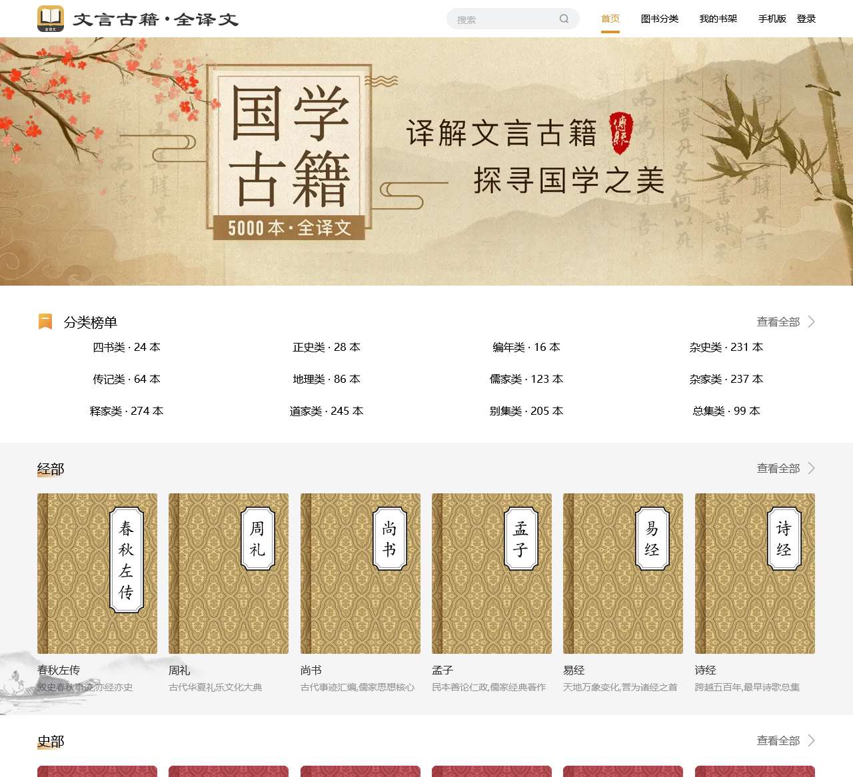
Task: Click the 史部 section heading
Action: point(51,741)
